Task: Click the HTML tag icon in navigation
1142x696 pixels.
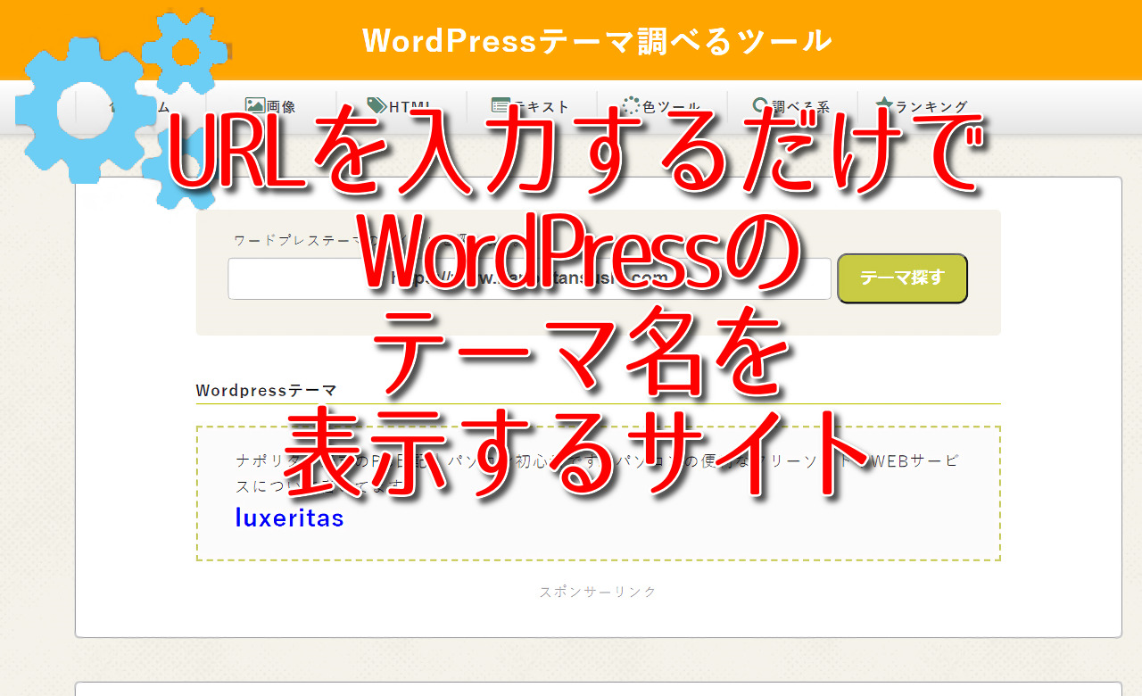Action: 377,105
